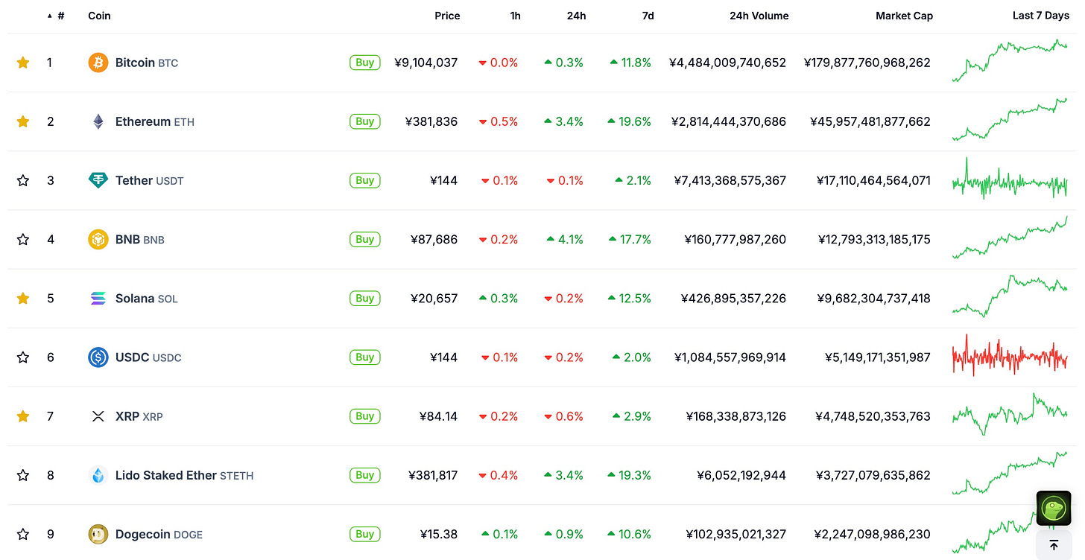This screenshot has height=560, width=1085.
Task: Click Tether 24h volume ¥7,413,368,575,367
Action: [x=730, y=180]
